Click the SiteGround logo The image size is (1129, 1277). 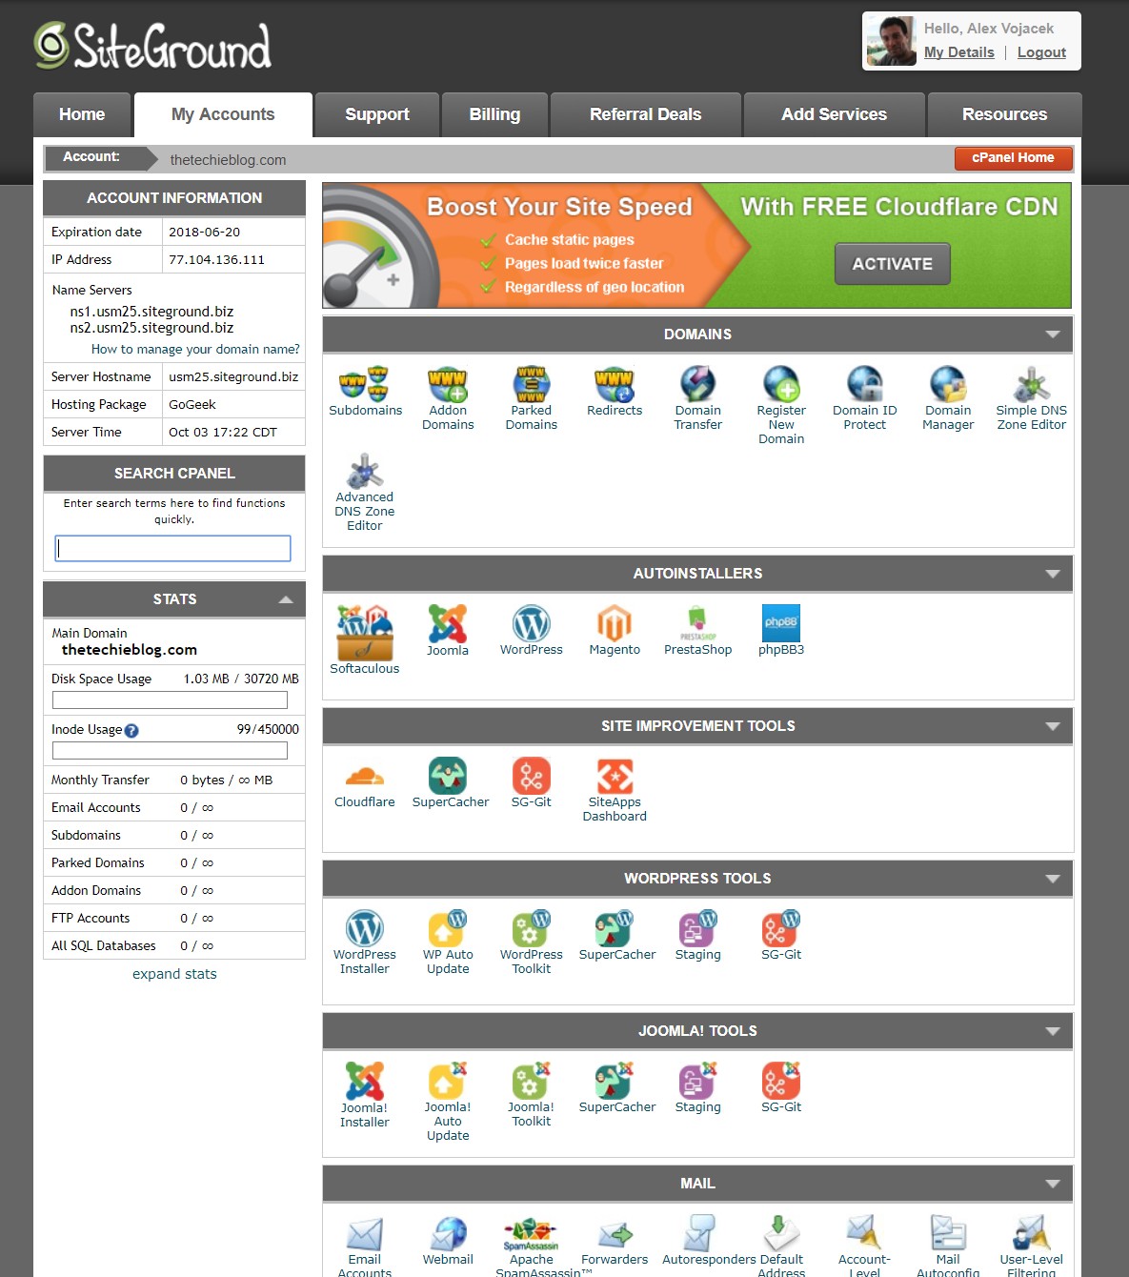(x=152, y=46)
